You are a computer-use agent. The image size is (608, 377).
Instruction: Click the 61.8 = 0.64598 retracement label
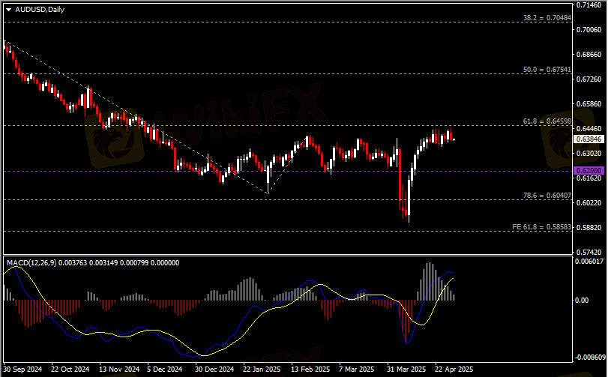coord(547,121)
